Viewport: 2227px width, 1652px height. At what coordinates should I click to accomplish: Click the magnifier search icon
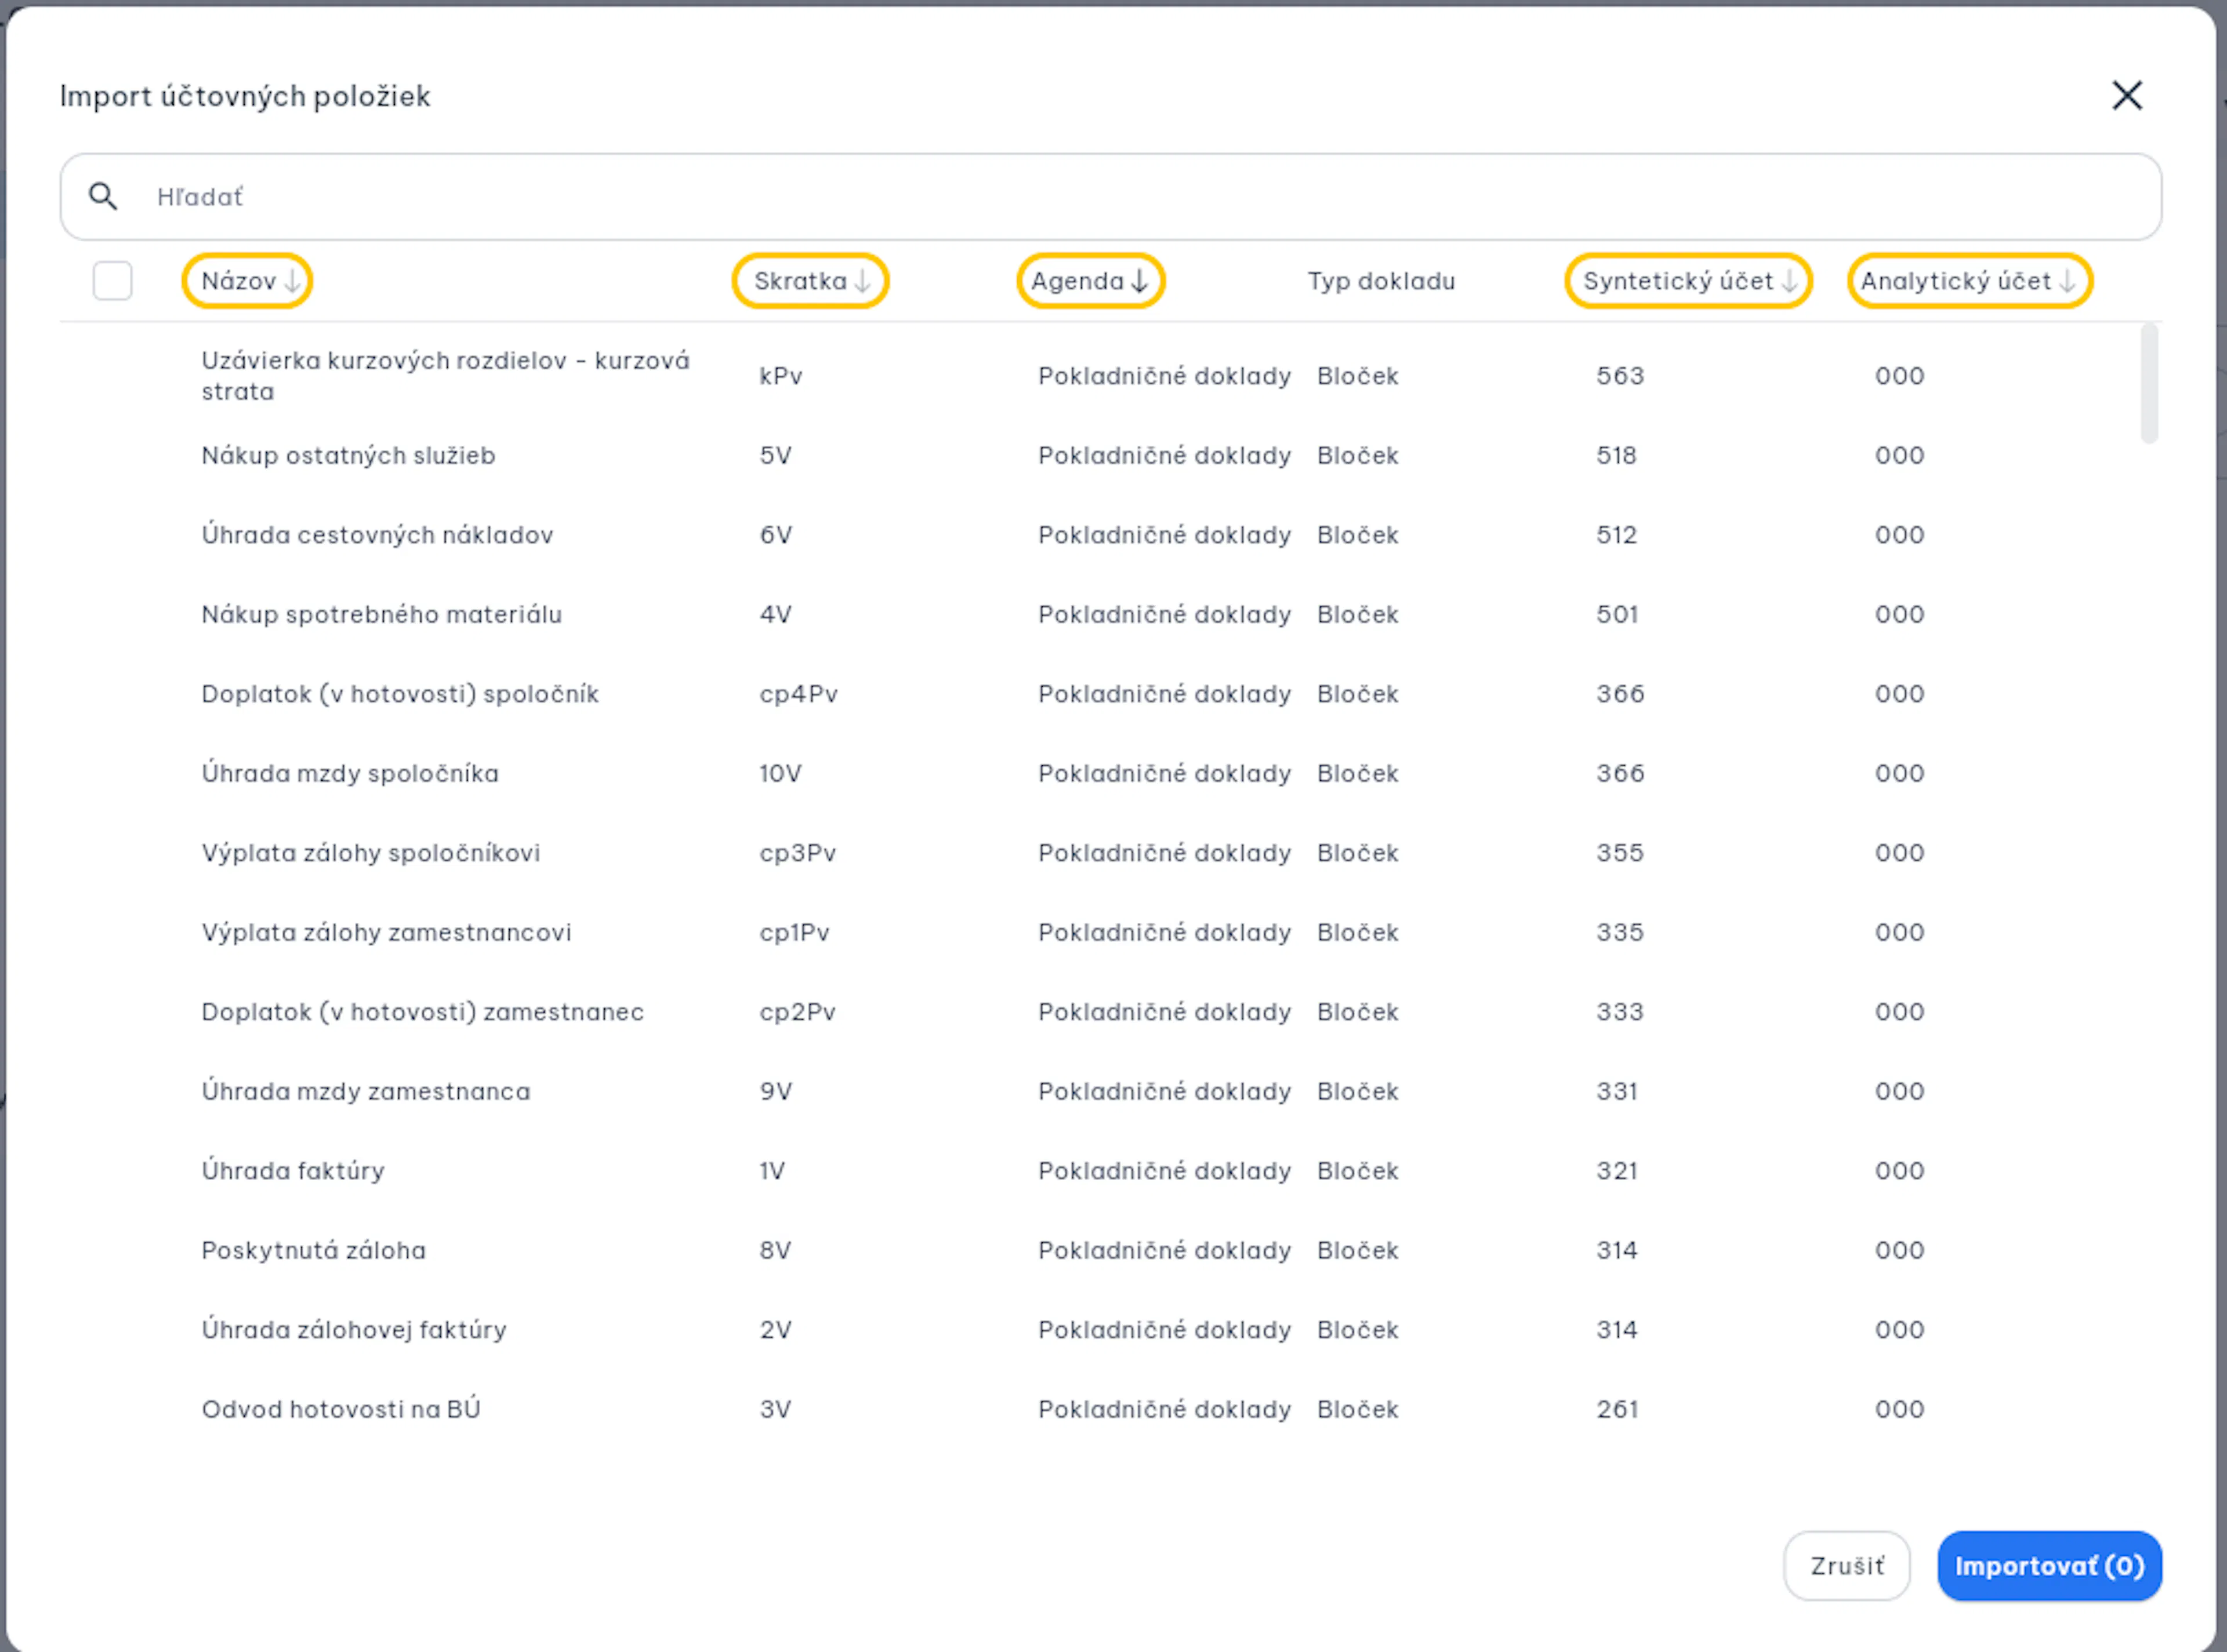coord(103,196)
